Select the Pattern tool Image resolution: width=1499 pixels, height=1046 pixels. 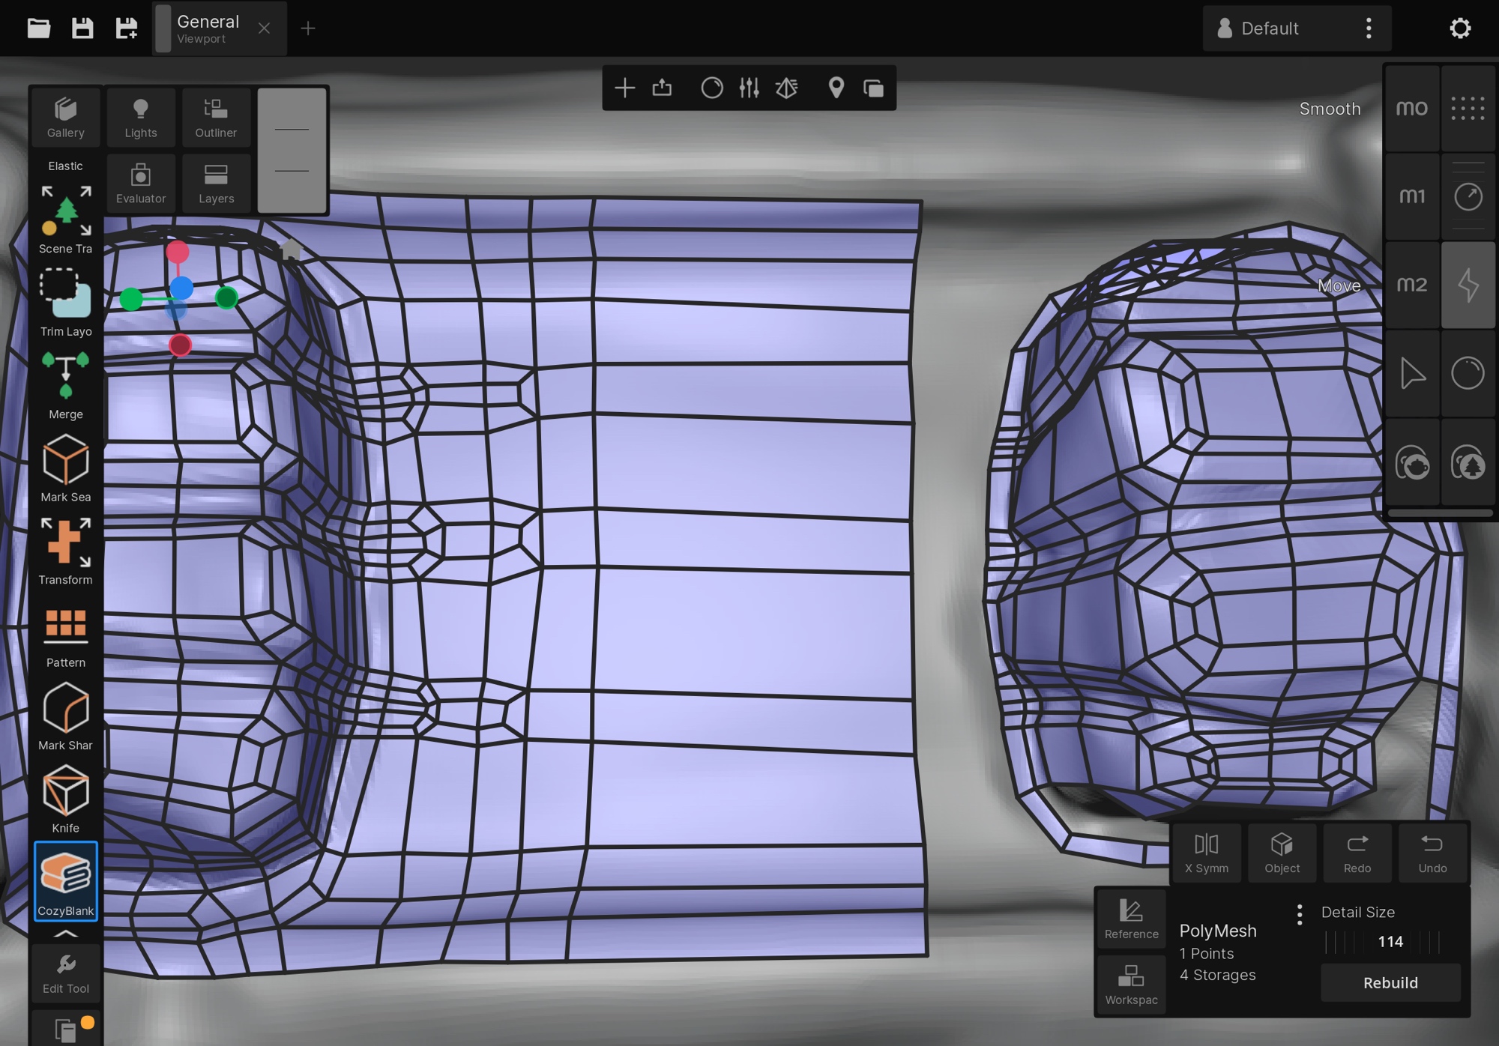(x=65, y=633)
